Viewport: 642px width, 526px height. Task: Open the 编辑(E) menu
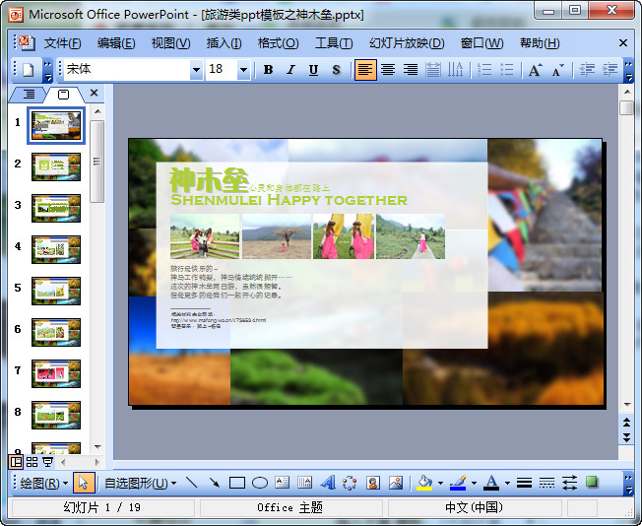tap(116, 43)
